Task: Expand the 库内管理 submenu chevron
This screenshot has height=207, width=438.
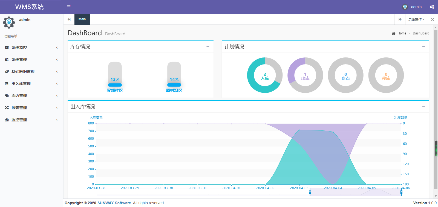Action: [x=57, y=96]
